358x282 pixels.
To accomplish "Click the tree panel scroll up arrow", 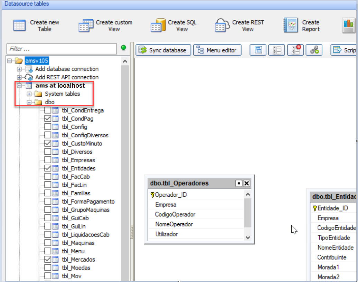I will pos(125,61).
